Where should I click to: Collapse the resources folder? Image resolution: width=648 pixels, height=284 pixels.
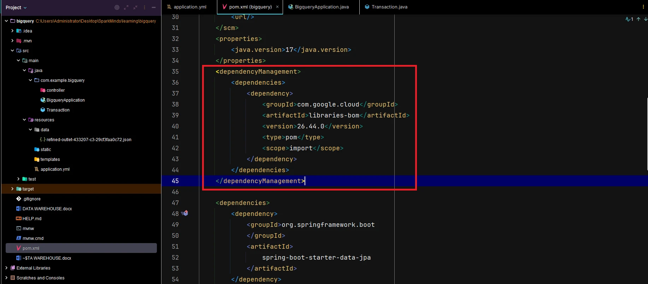24,120
